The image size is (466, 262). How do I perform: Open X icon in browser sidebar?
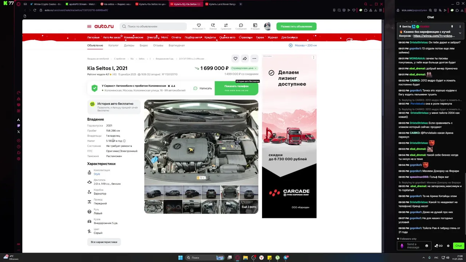pyautogui.click(x=19, y=132)
